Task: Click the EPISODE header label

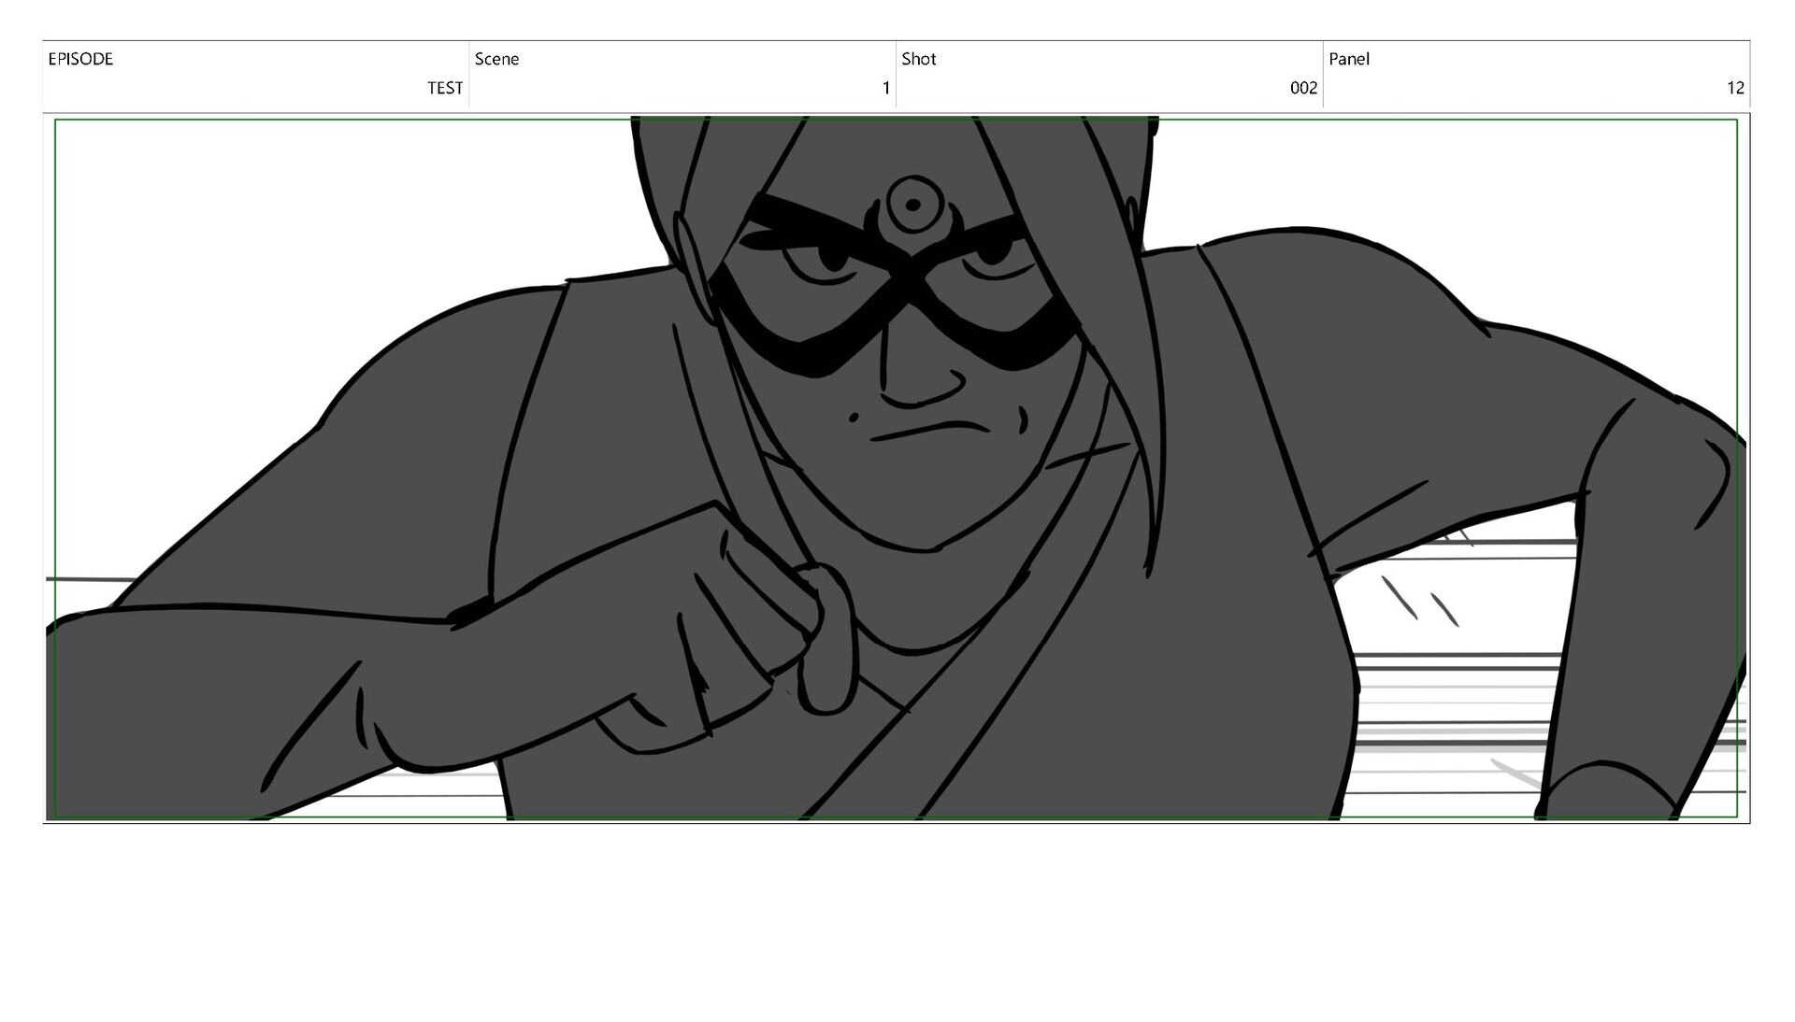Action: pos(80,59)
